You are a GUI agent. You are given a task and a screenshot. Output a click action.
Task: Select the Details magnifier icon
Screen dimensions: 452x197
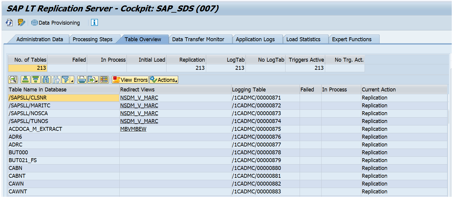(x=13, y=79)
